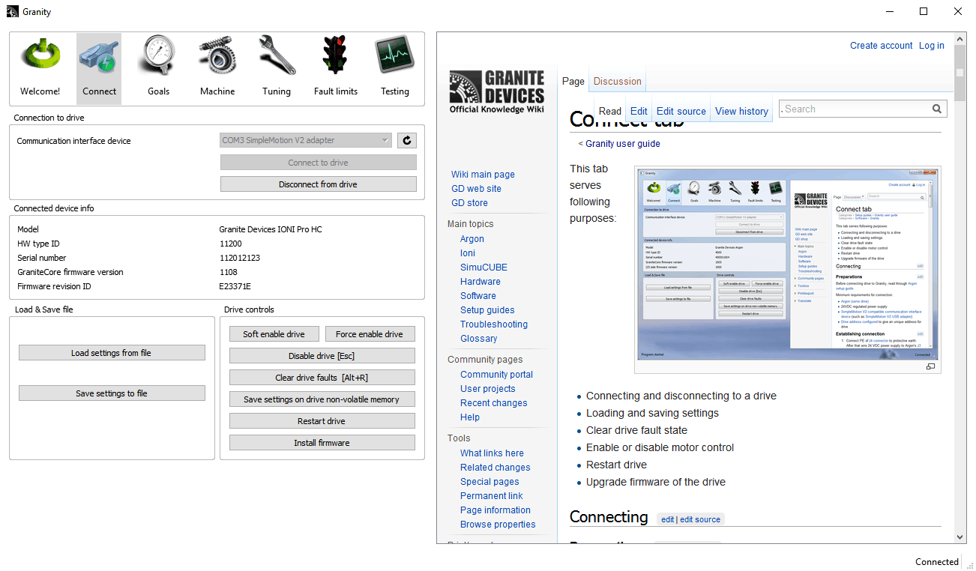Open the Community portal link

pos(496,375)
